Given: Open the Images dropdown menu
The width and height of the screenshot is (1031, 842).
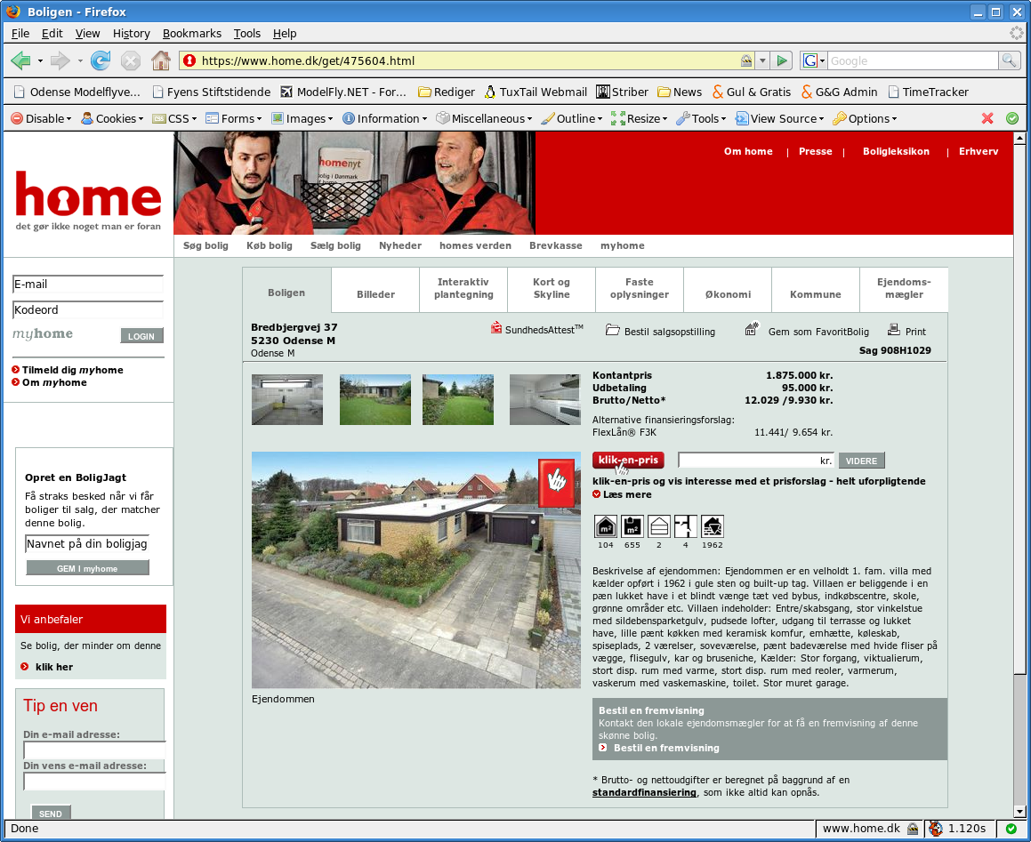Looking at the screenshot, I should pos(302,119).
